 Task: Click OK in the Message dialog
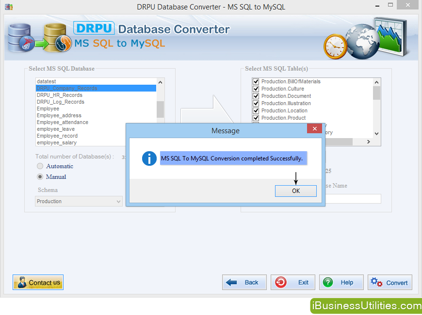point(295,191)
